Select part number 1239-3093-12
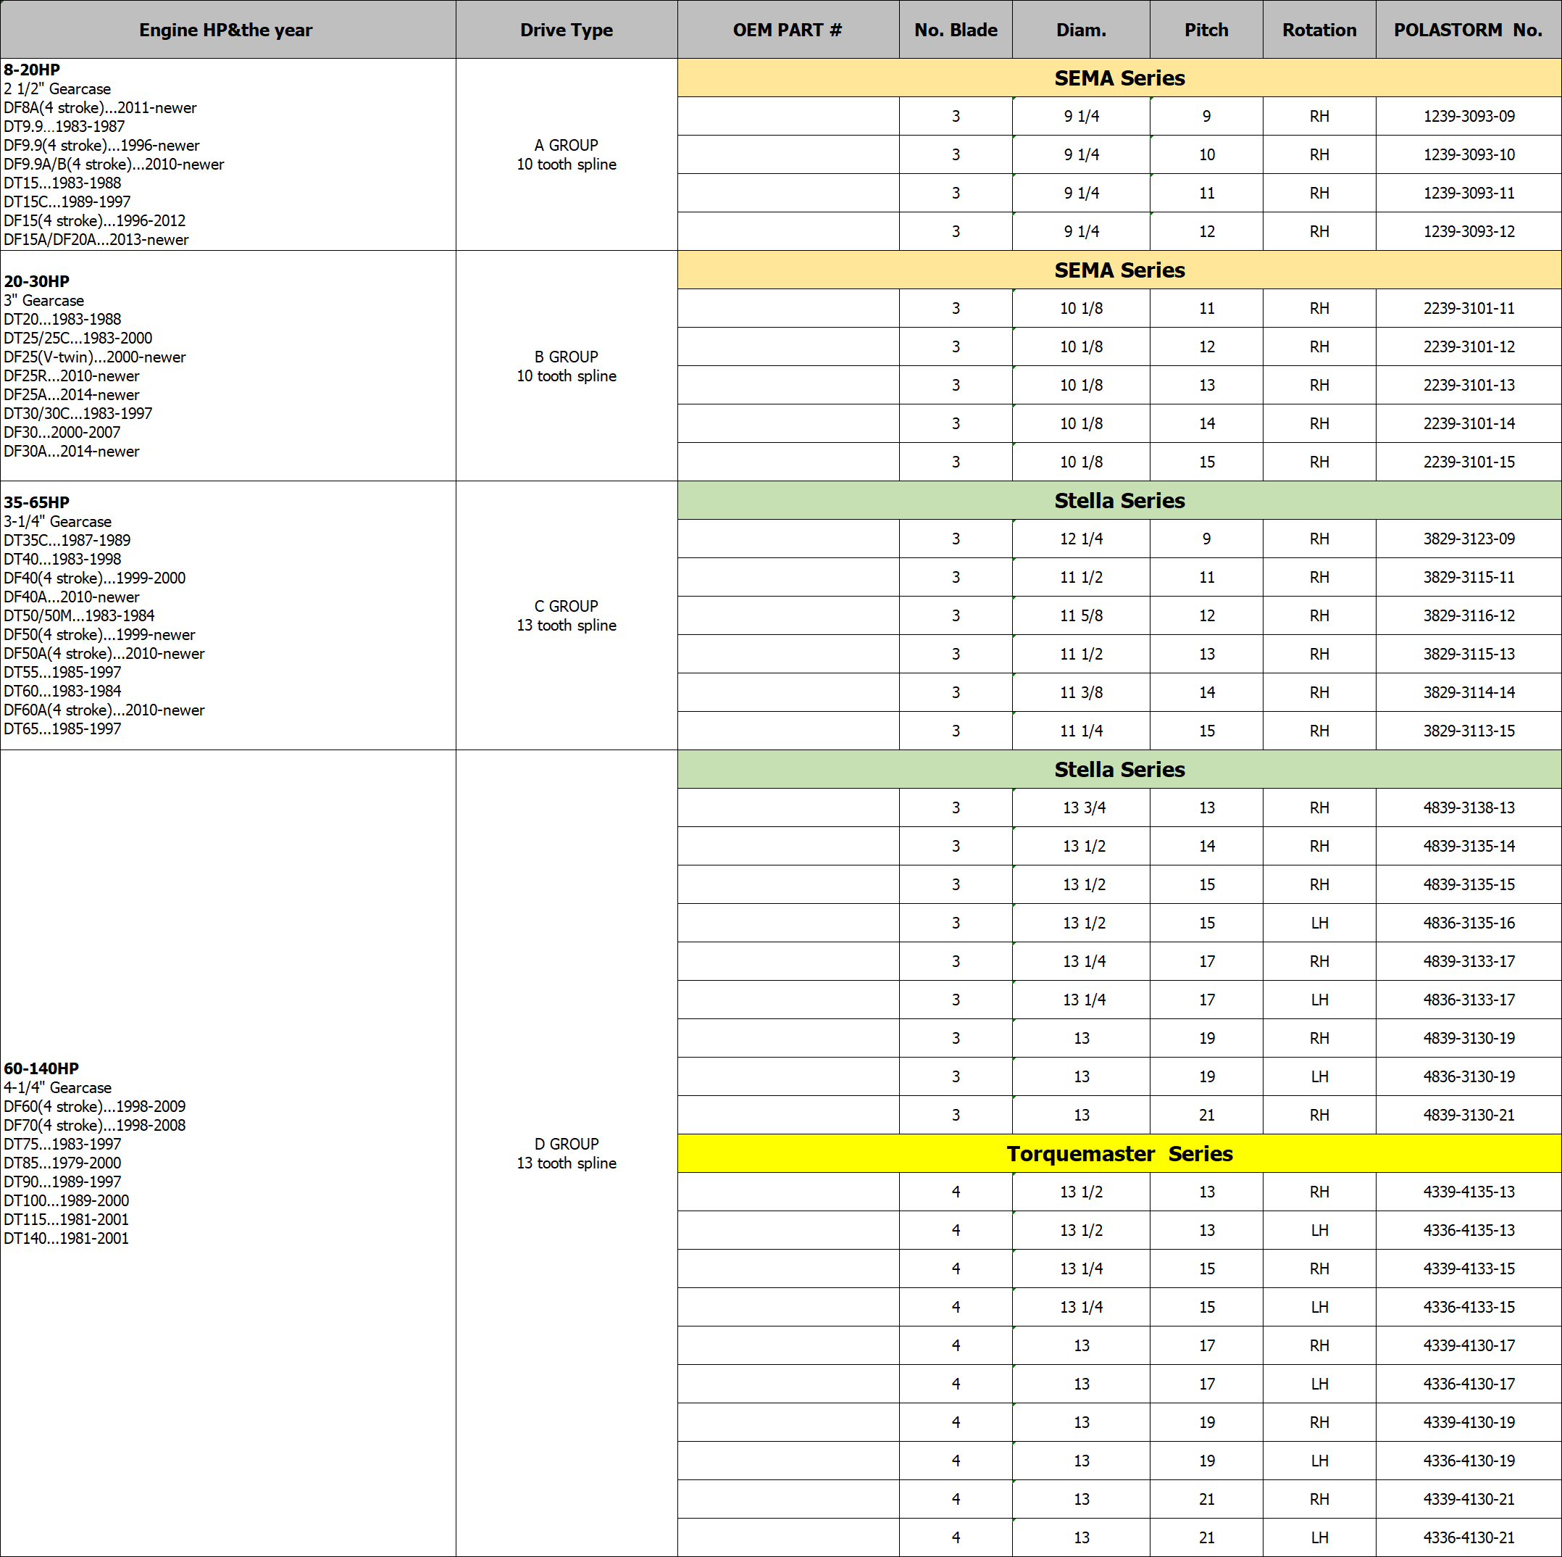Image resolution: width=1562 pixels, height=1557 pixels. click(x=1469, y=231)
